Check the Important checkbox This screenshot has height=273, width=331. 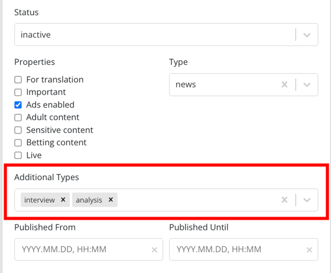pyautogui.click(x=18, y=92)
